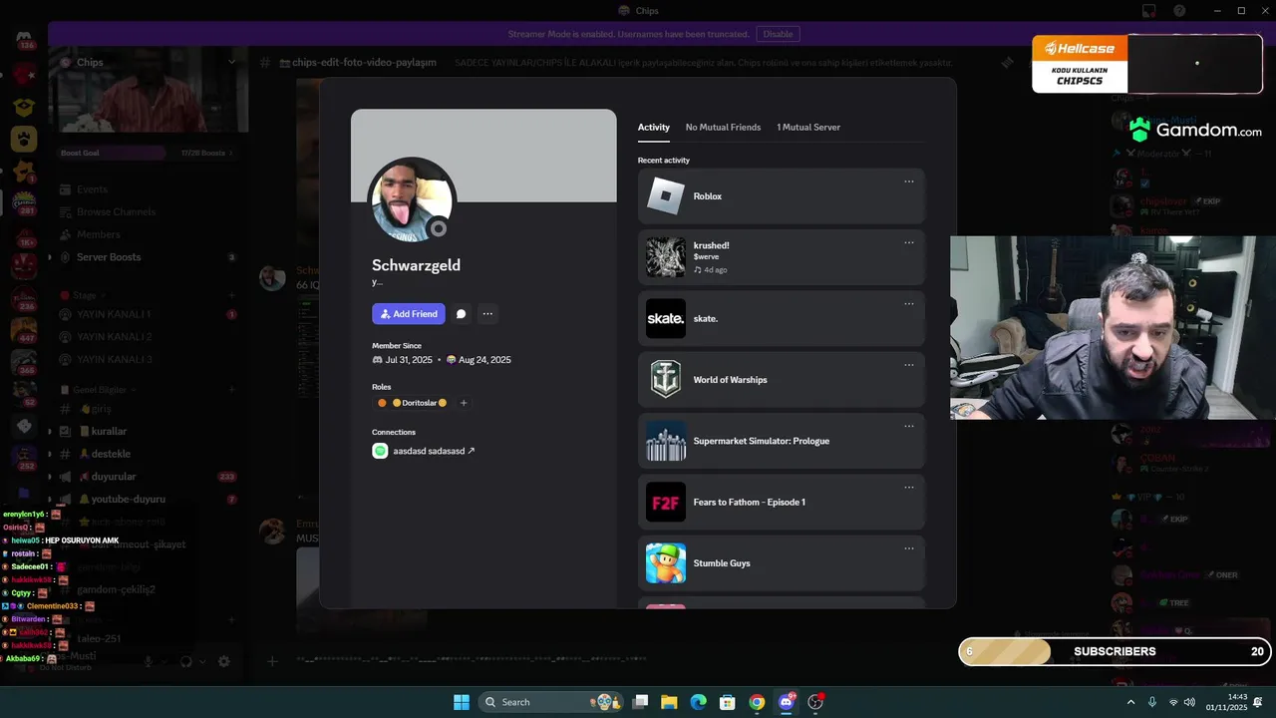Send a friend request with Add Friend

click(409, 314)
